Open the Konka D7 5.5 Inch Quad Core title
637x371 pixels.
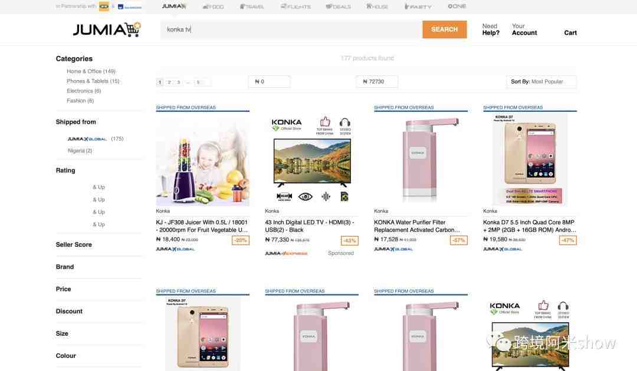click(x=529, y=226)
